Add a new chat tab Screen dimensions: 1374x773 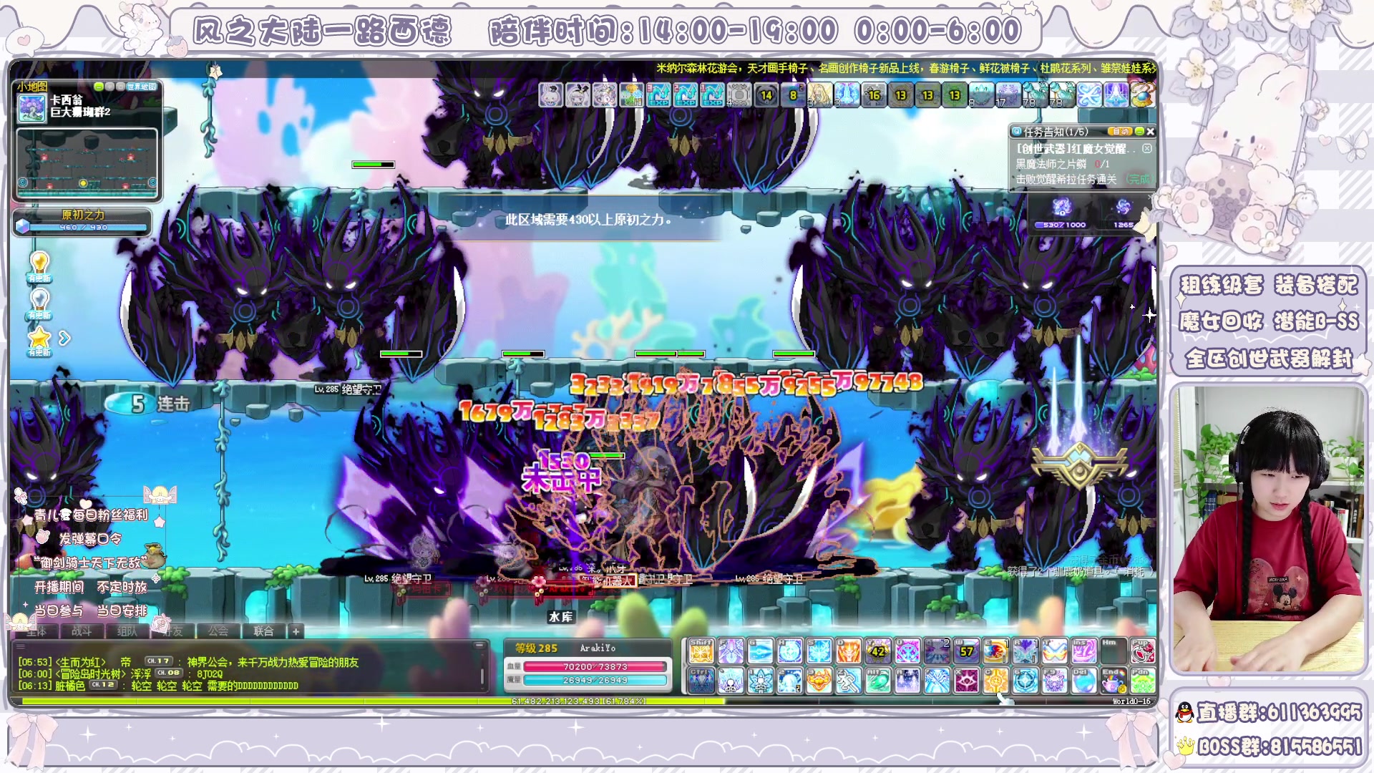(x=296, y=631)
